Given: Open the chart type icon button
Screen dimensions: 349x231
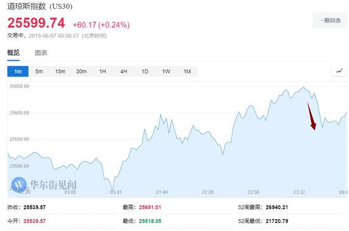Looking at the screenshot, I should coord(339,72).
